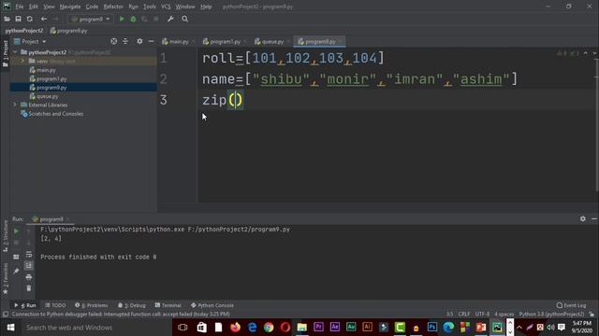Click the Synchronize reload icon
The width and height of the screenshot is (599, 336).
(29, 19)
